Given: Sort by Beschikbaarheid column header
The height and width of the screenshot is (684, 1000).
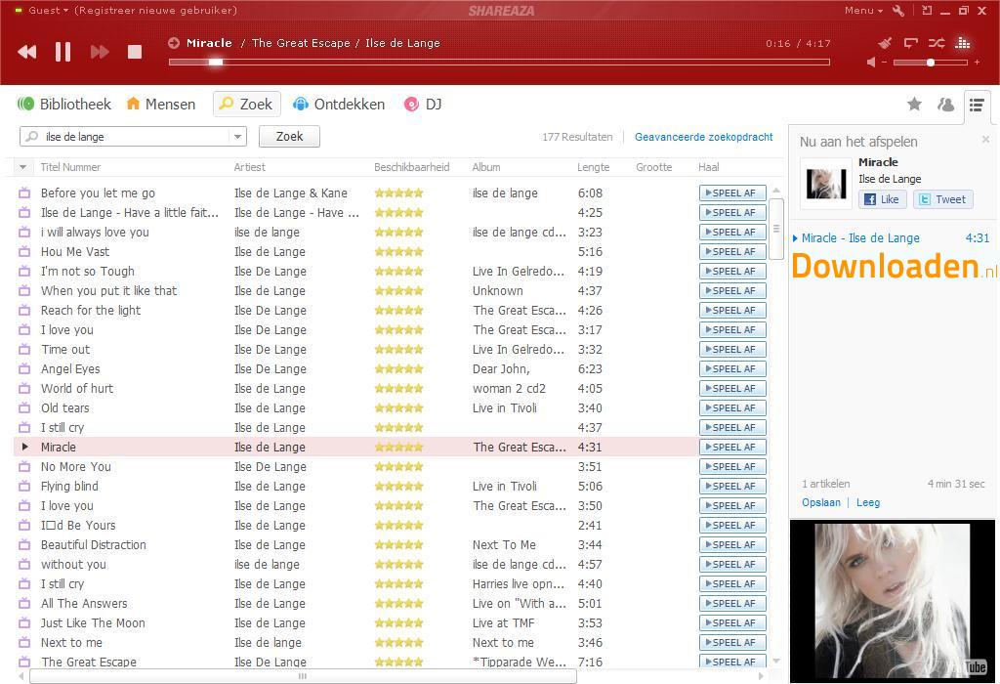Looking at the screenshot, I should pos(411,167).
